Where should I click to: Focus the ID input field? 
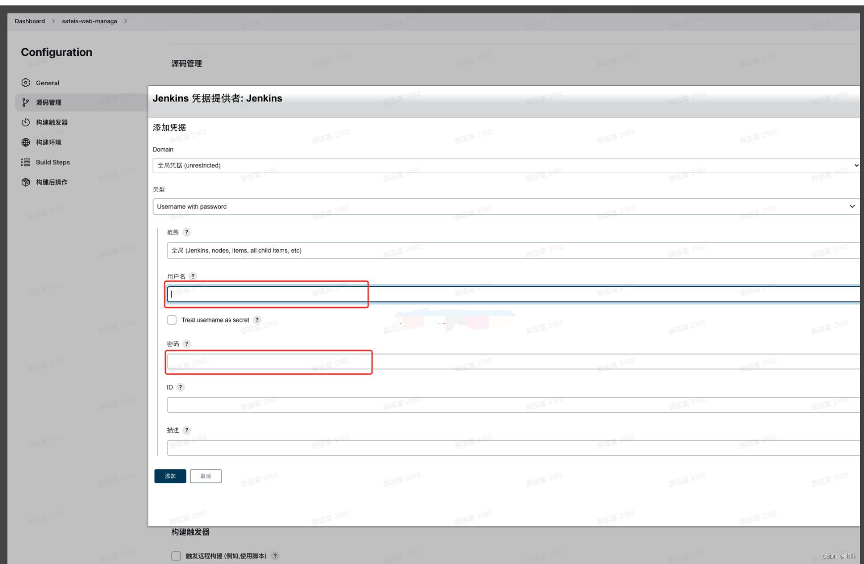(513, 405)
